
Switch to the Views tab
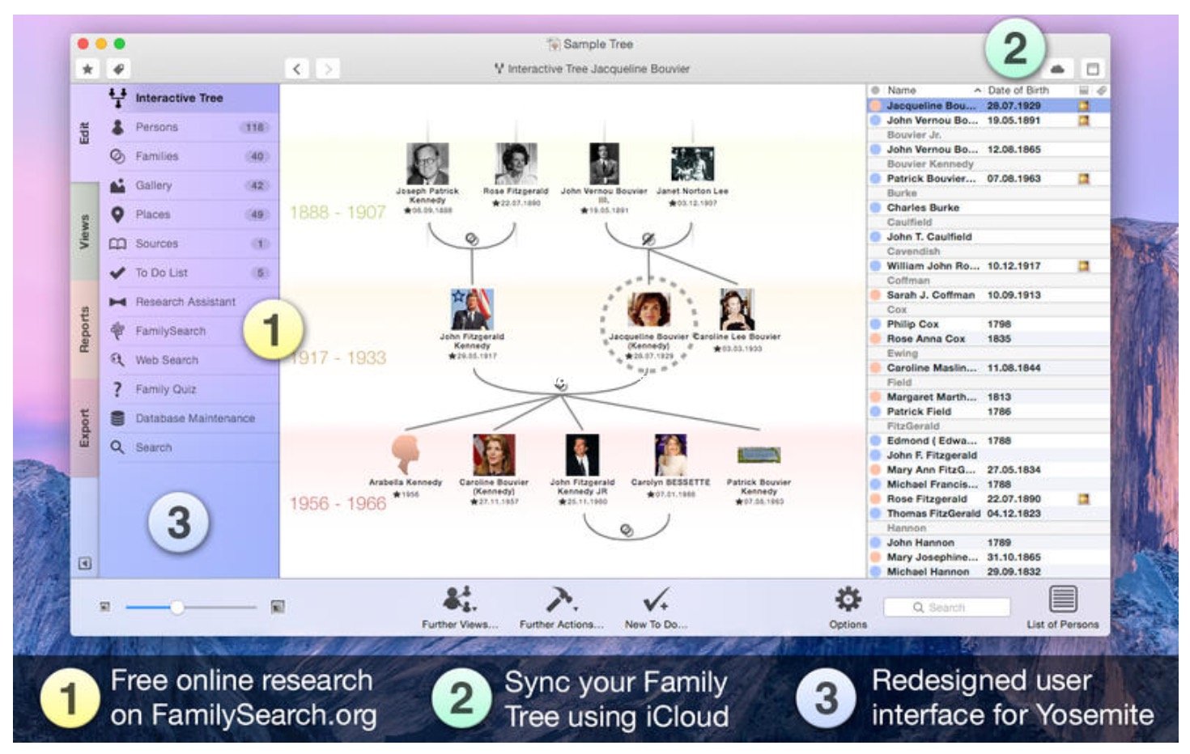point(84,231)
